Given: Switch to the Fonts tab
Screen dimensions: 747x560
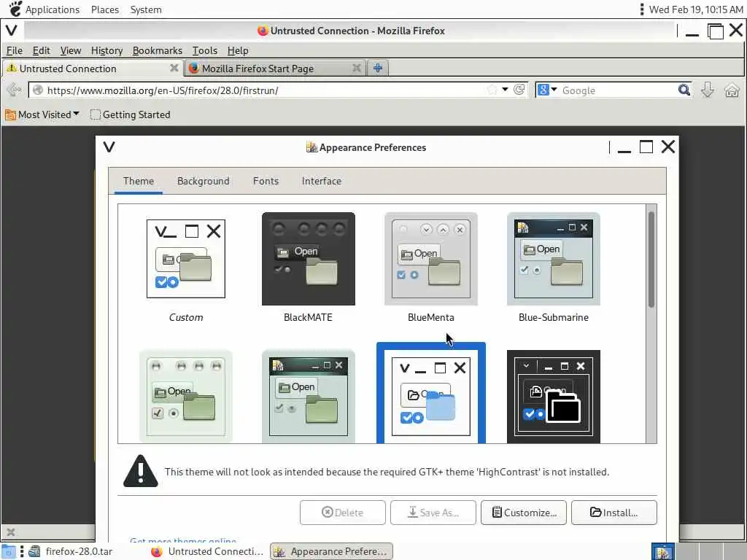Looking at the screenshot, I should pos(266,181).
